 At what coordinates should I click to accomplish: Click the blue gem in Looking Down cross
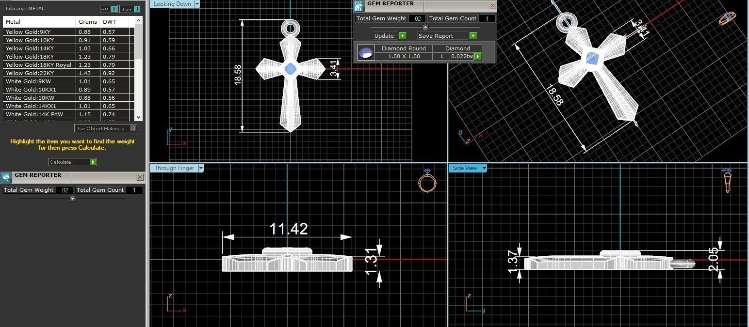pyautogui.click(x=290, y=69)
